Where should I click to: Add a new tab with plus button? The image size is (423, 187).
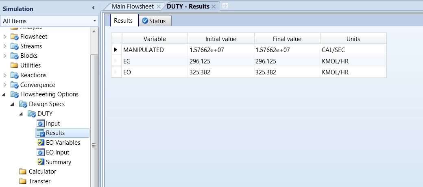225,6
